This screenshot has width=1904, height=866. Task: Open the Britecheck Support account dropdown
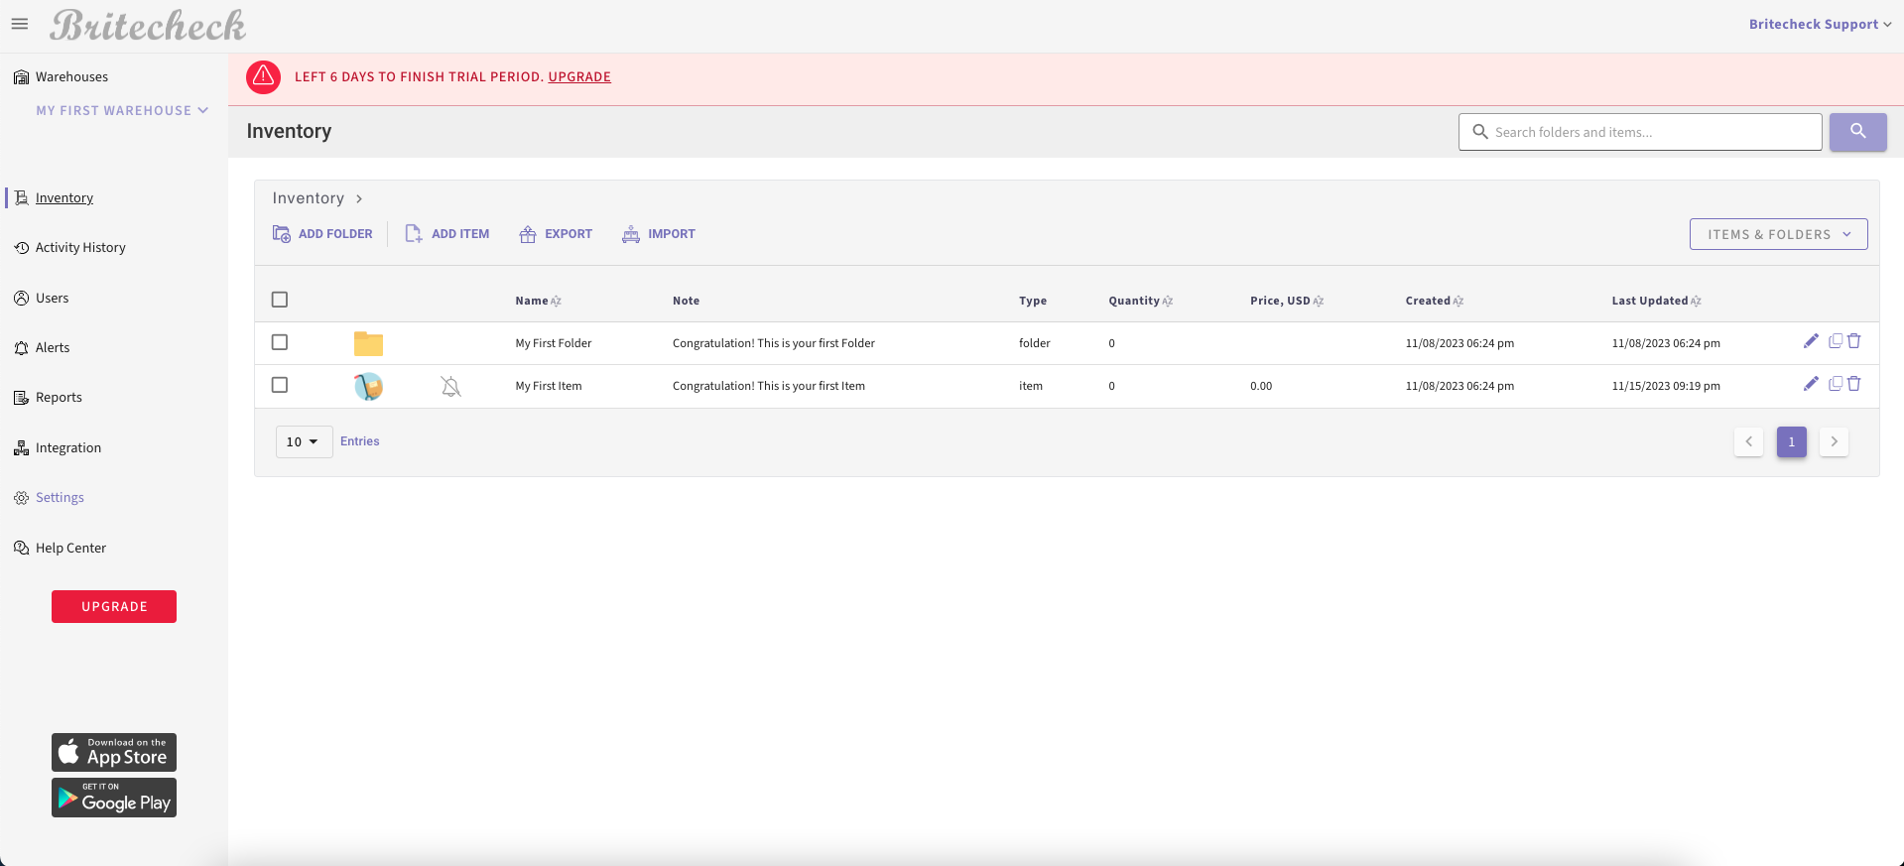[1820, 24]
